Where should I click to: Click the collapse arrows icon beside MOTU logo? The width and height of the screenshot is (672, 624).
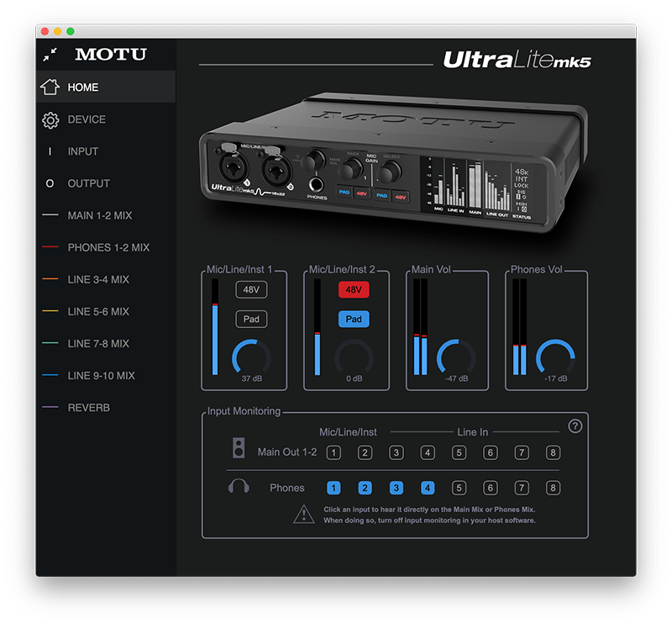coord(49,54)
